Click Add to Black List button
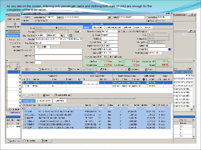201x150 pixels. point(63,95)
